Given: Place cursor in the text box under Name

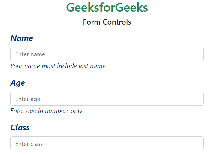Looking at the screenshot, I should (x=107, y=54).
